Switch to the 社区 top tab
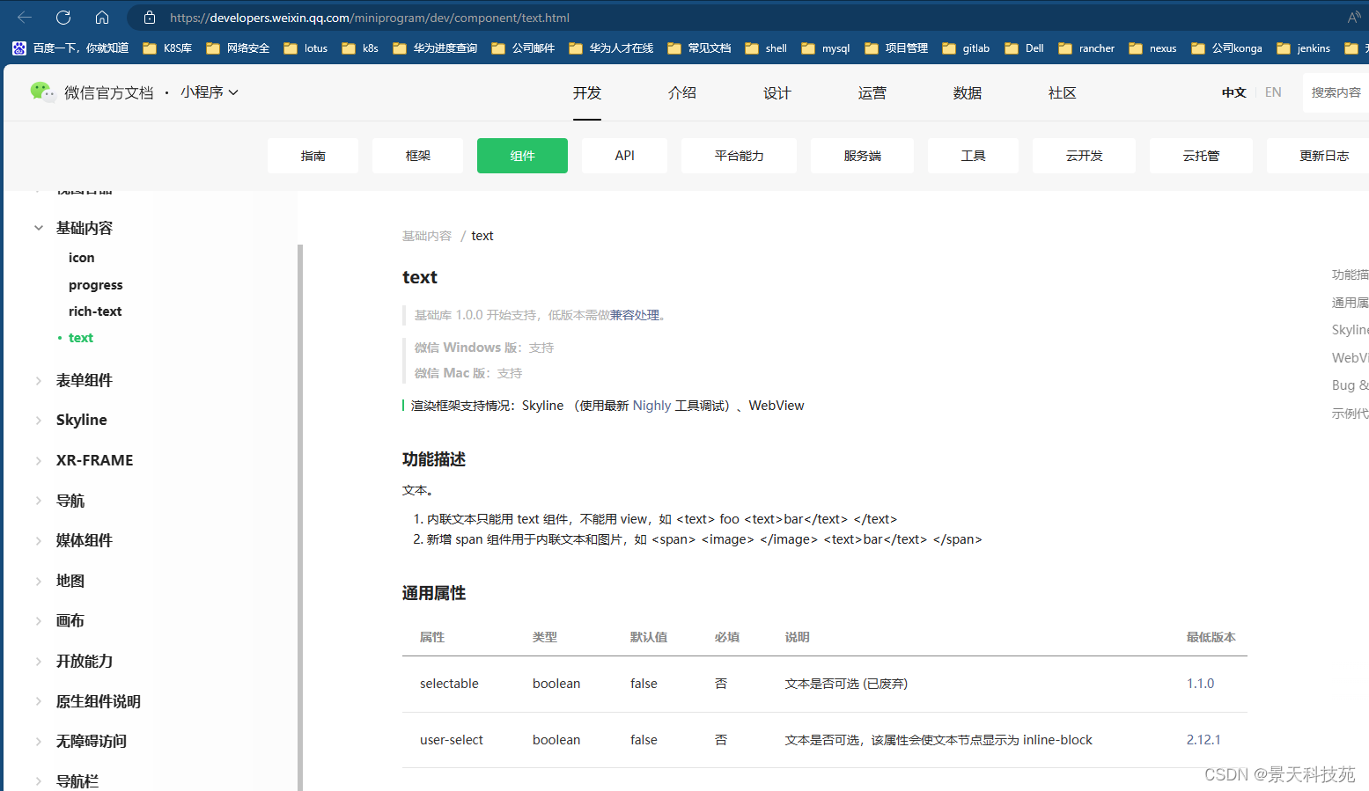The image size is (1369, 791). 1063,93
